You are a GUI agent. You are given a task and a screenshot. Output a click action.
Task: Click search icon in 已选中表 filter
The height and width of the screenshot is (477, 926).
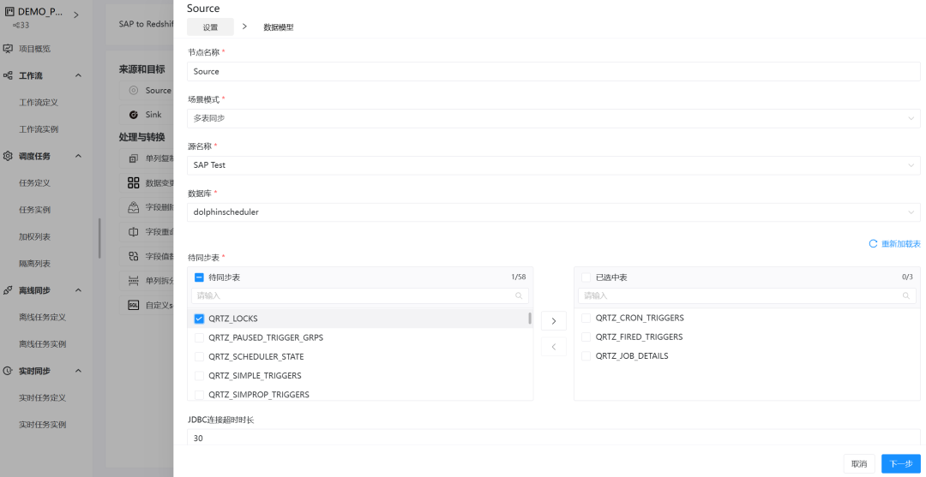point(905,296)
